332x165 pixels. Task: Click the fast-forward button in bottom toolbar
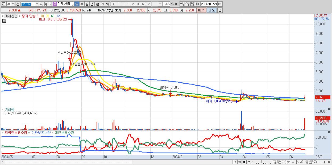pos(248,162)
